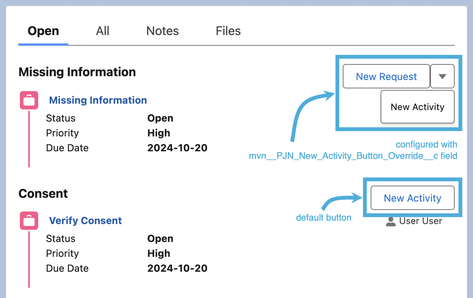Click the Consent section heading

(43, 194)
